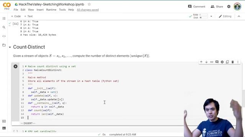This screenshot has width=245, height=137.
Task: Open the terminal panel icon
Action: [x=4, y=128]
